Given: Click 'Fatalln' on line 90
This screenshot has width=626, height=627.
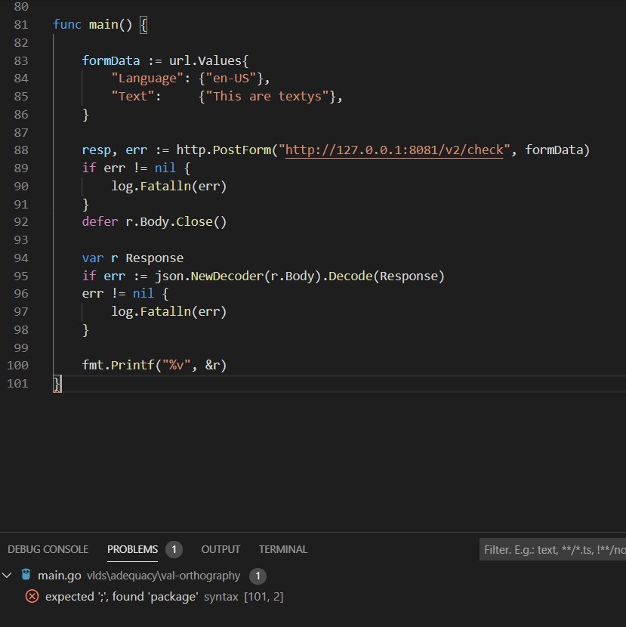Looking at the screenshot, I should pyautogui.click(x=165, y=186).
